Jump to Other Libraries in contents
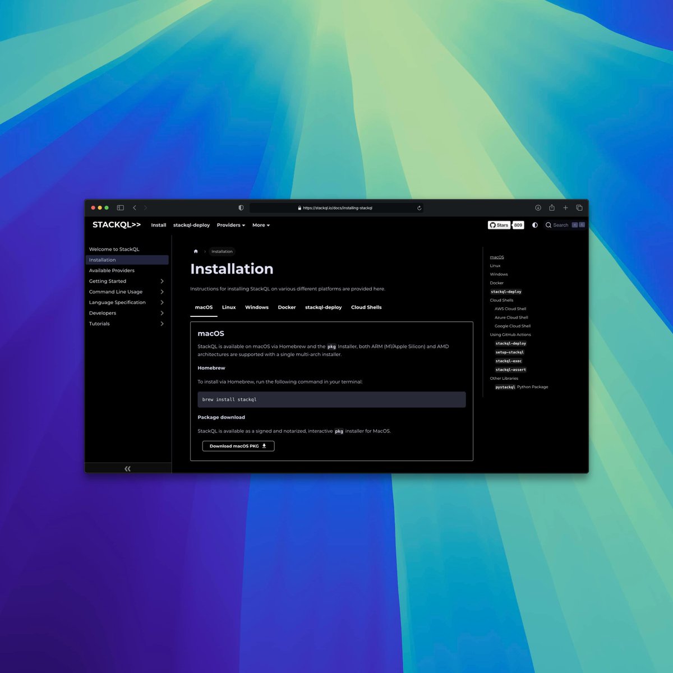This screenshot has height=673, width=673. [504, 379]
